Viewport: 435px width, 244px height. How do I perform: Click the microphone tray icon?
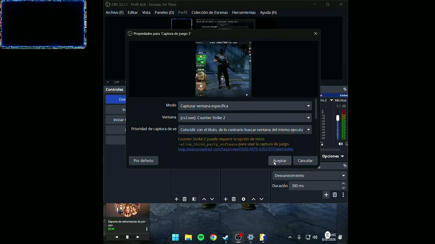click(299, 237)
